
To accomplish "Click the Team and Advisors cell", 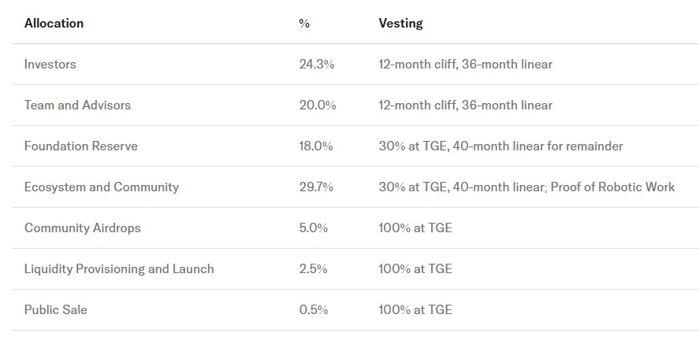I will (77, 105).
